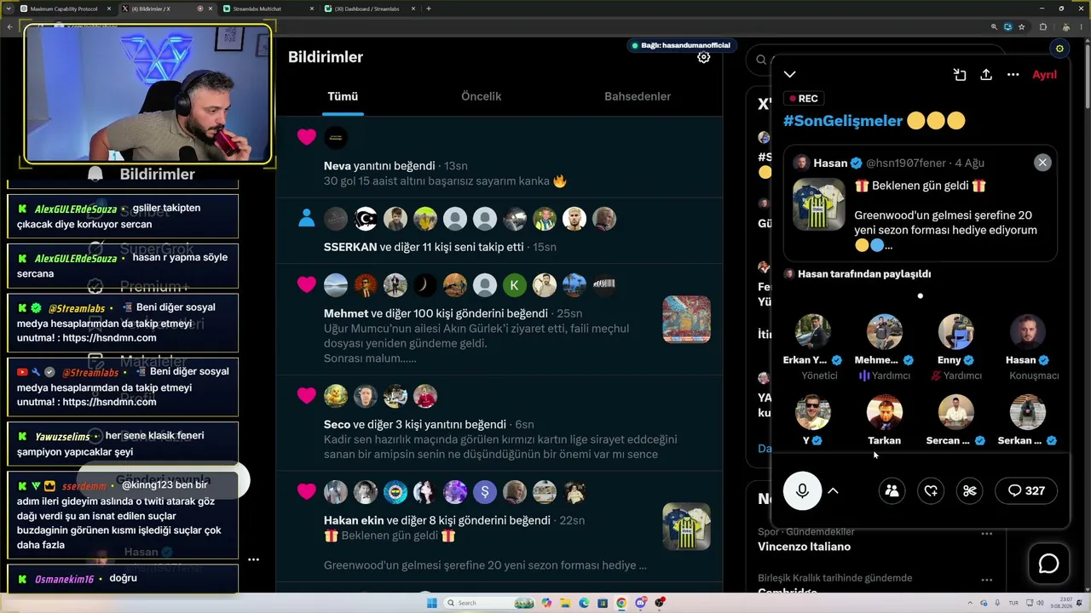Open the Dashboard / Streamlabs browser tab

point(368,9)
